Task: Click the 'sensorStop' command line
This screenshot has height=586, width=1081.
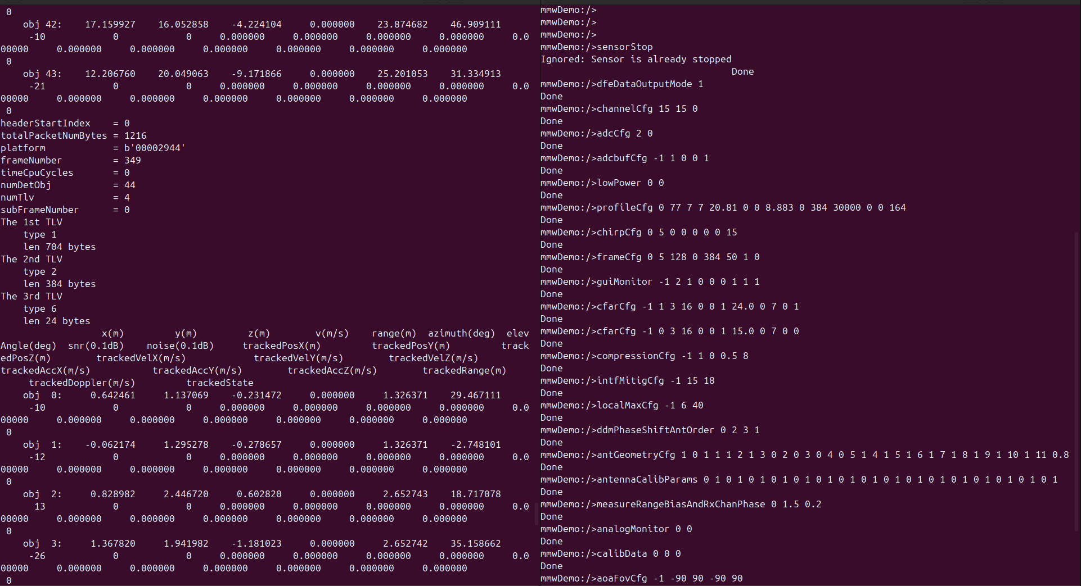Action: (x=597, y=47)
